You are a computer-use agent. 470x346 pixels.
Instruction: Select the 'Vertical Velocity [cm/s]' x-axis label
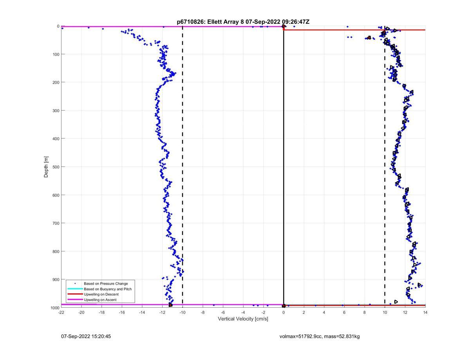(243, 319)
